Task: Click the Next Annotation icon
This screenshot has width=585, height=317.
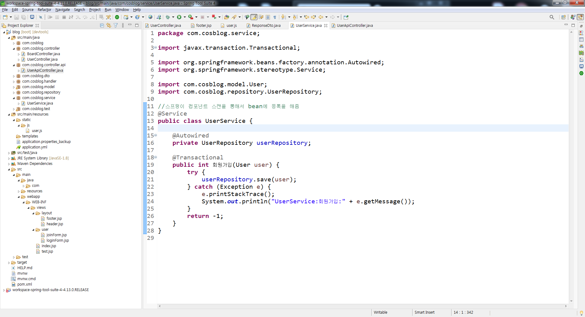Action: (283, 17)
